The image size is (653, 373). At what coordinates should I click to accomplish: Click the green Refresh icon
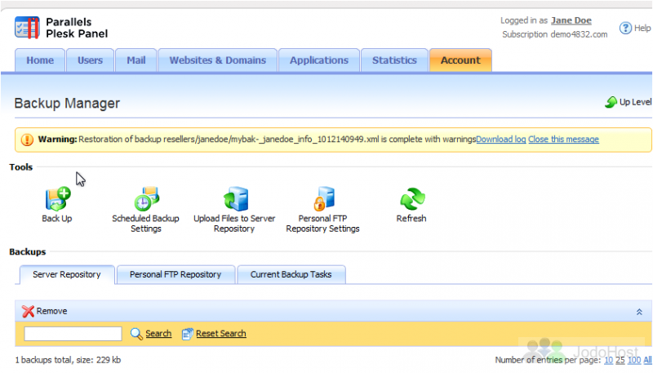tap(411, 198)
